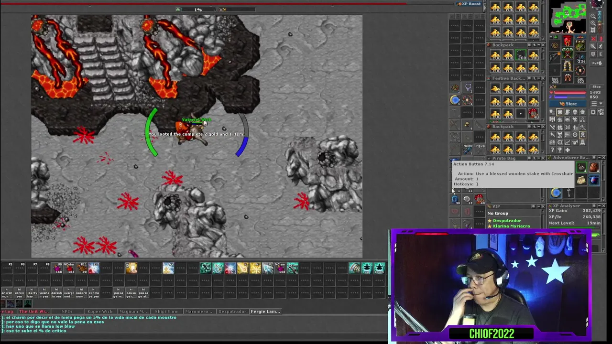The image size is (612, 344).
Task: Click the brown backpack in Adventurer bag
Action: [594, 167]
